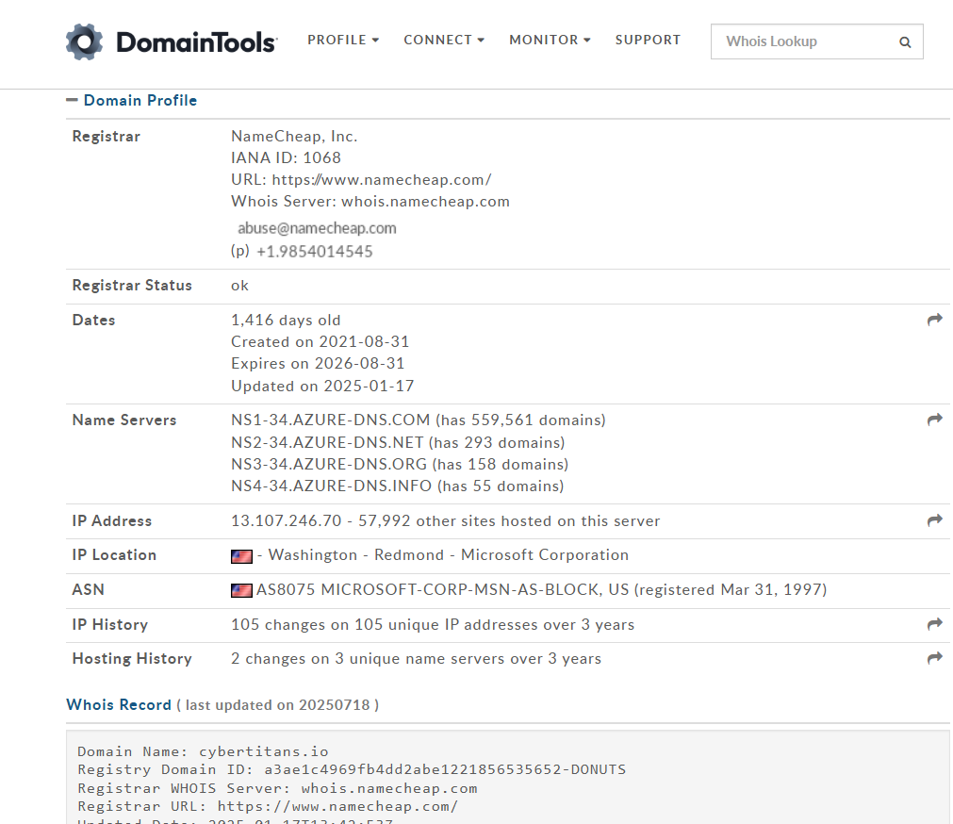953x824 pixels.
Task: Click the Domain Profile heading
Action: 140,100
